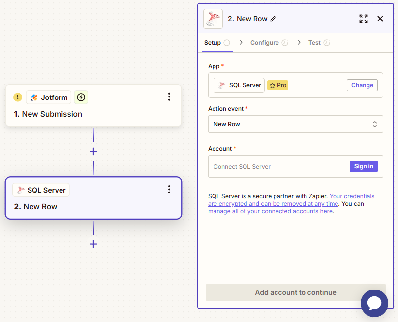Open the chat support bubble

tap(374, 303)
